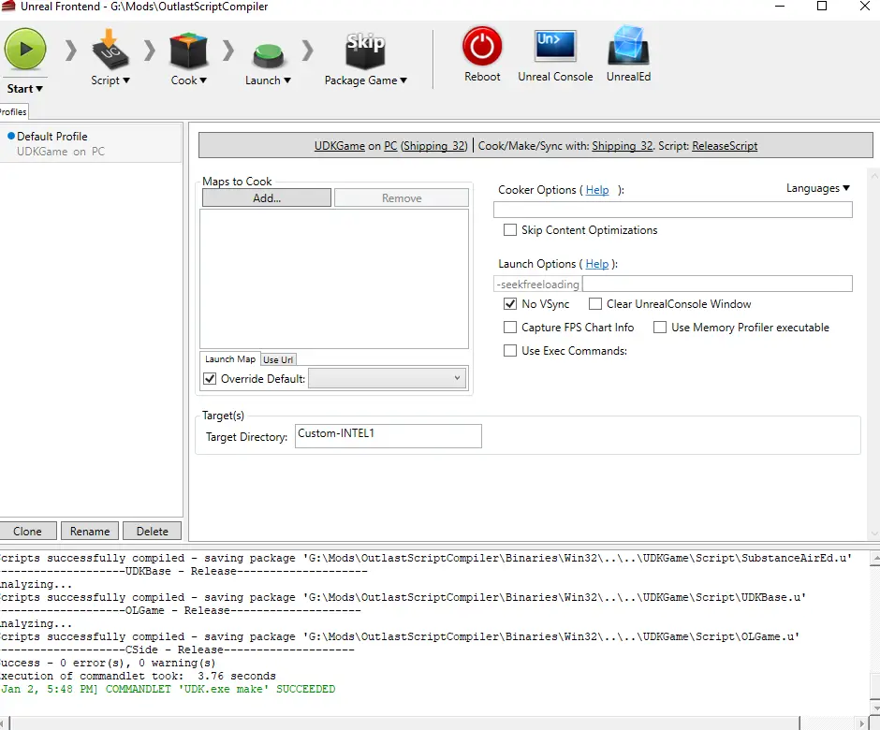Expand the Languages dropdown
The image size is (880, 730).
[x=817, y=188]
